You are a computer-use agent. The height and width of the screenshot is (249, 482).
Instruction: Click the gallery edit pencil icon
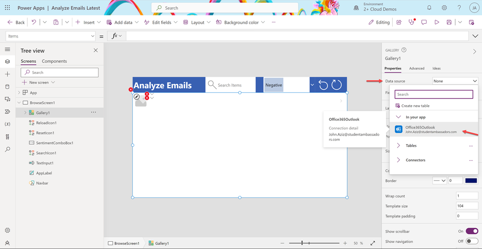point(137,97)
